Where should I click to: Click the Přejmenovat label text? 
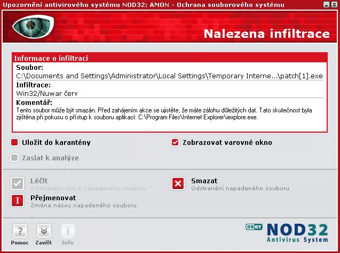click(x=53, y=198)
